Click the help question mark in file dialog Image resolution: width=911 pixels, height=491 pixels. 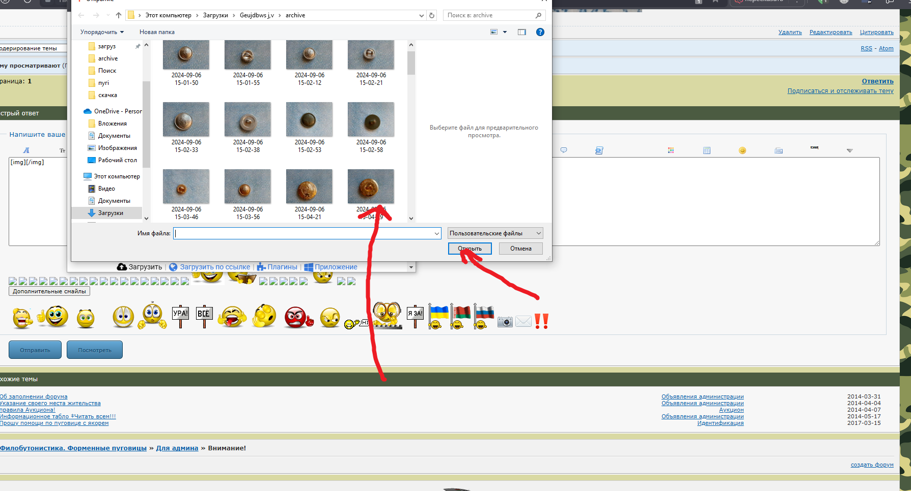tap(540, 32)
